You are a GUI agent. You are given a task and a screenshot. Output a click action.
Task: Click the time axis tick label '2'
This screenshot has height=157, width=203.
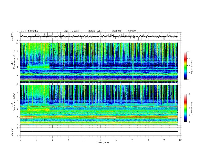click(52, 140)
